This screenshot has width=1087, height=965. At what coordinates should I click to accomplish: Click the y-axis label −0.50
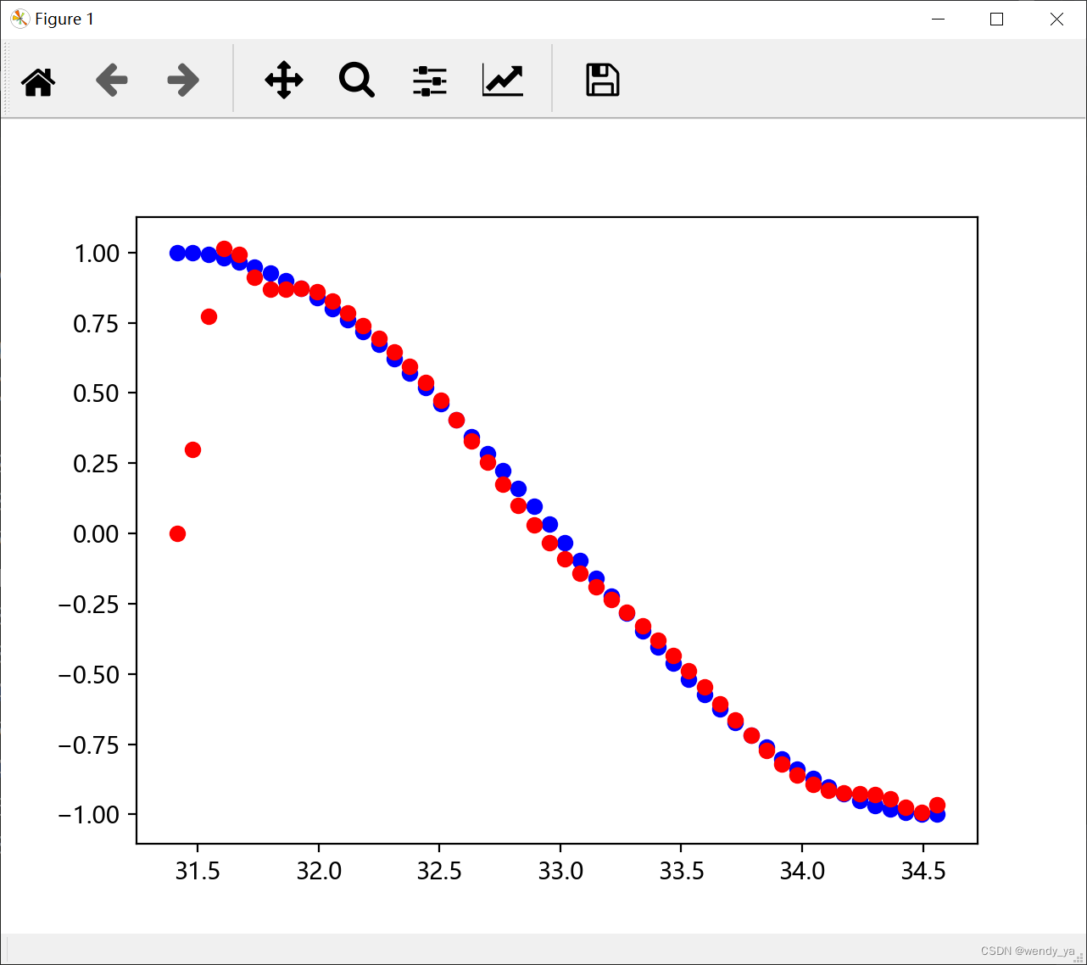pos(89,674)
